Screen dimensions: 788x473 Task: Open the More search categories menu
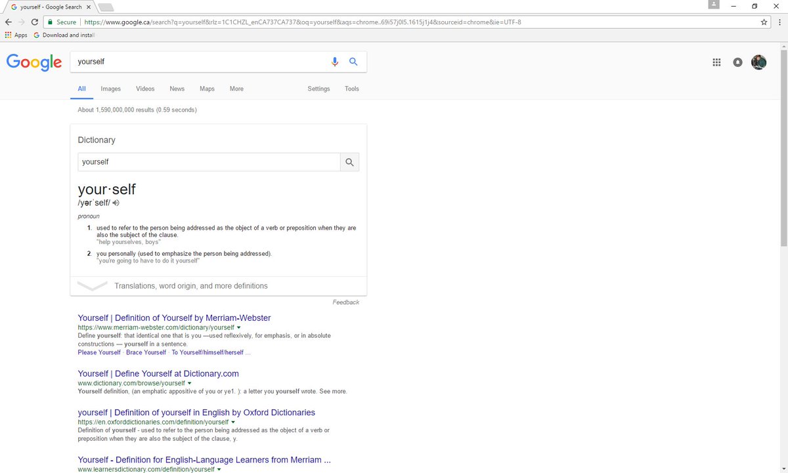pyautogui.click(x=236, y=89)
